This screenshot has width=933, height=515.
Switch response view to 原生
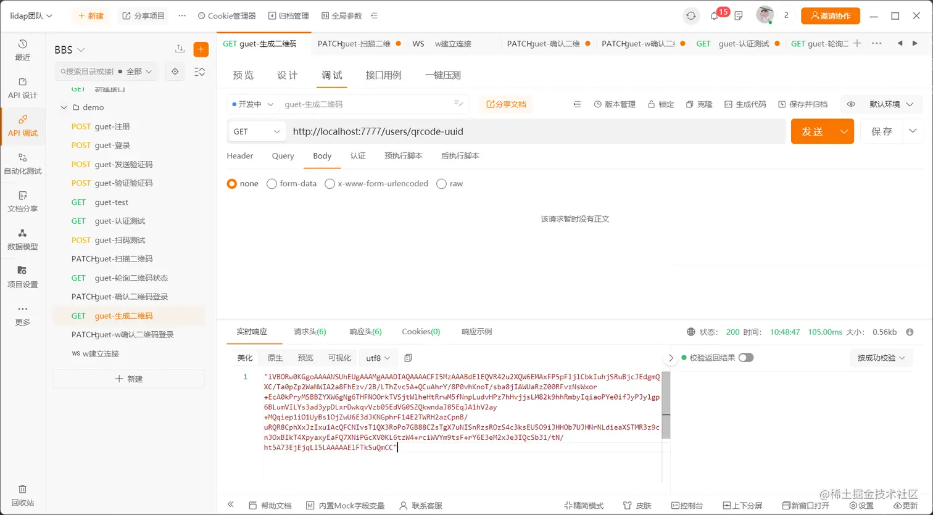tap(275, 358)
